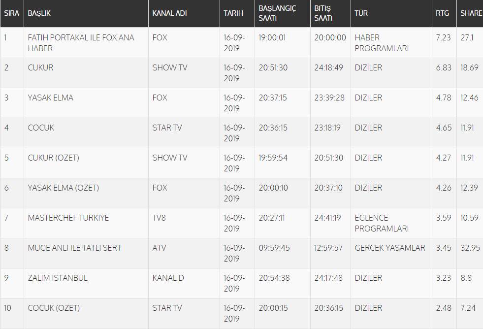Click the KANAL ADI column header
This screenshot has height=329, width=483.
click(184, 13)
